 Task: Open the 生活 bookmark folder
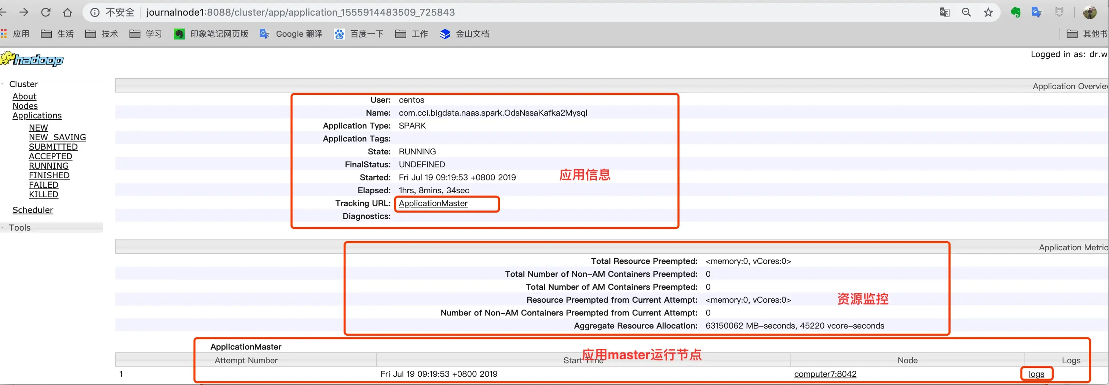click(57, 34)
